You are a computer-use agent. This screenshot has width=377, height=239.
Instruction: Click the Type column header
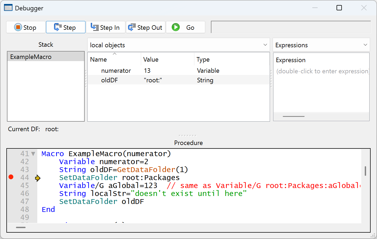[203, 60]
